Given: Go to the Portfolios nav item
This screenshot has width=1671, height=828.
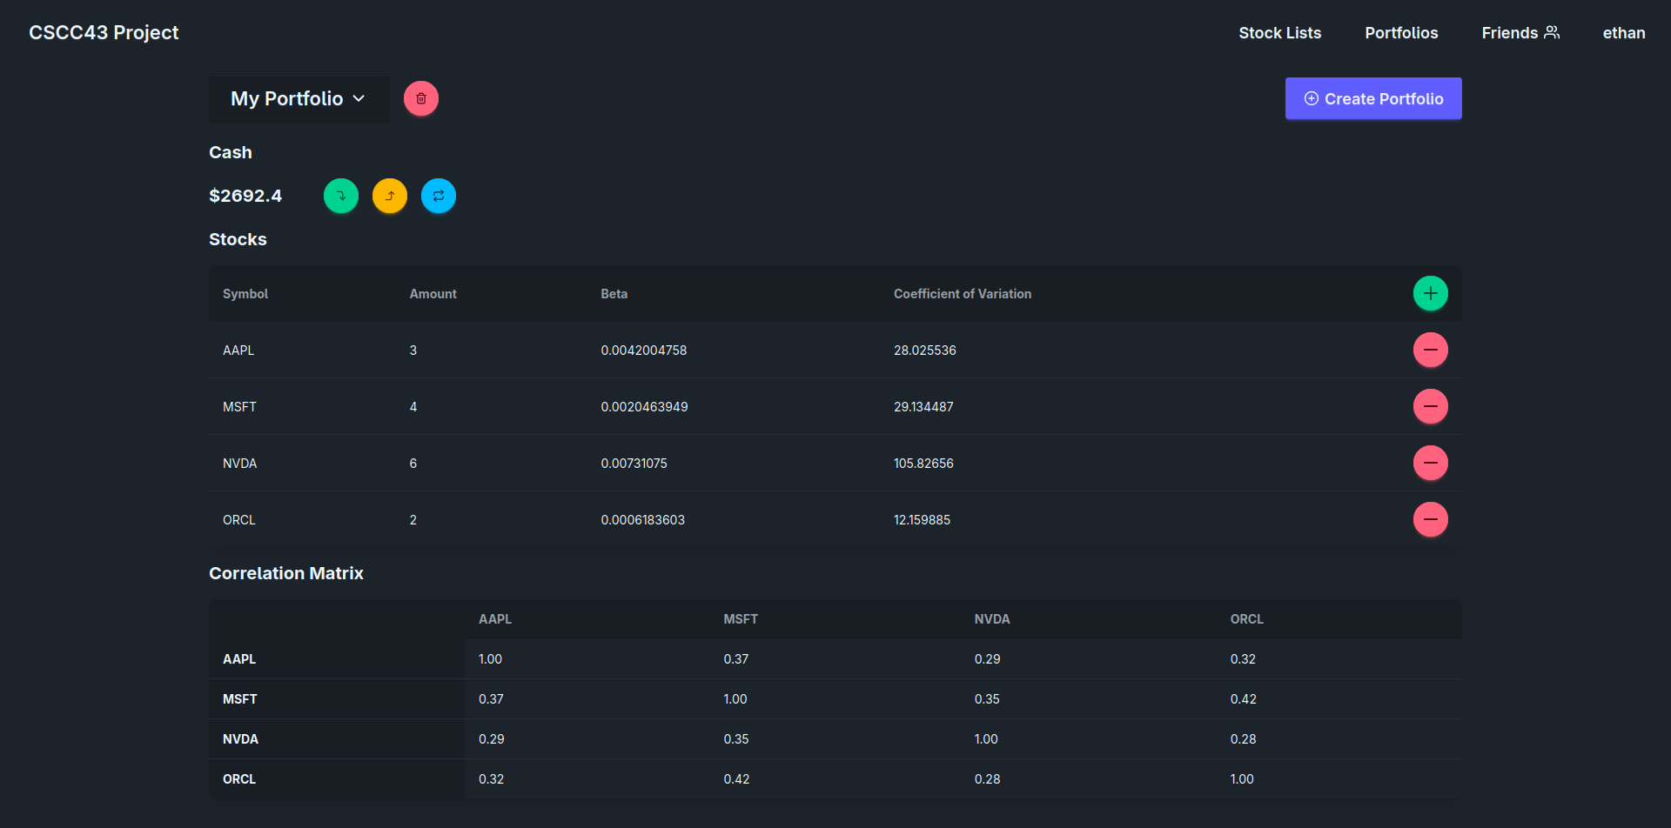Looking at the screenshot, I should (1401, 33).
